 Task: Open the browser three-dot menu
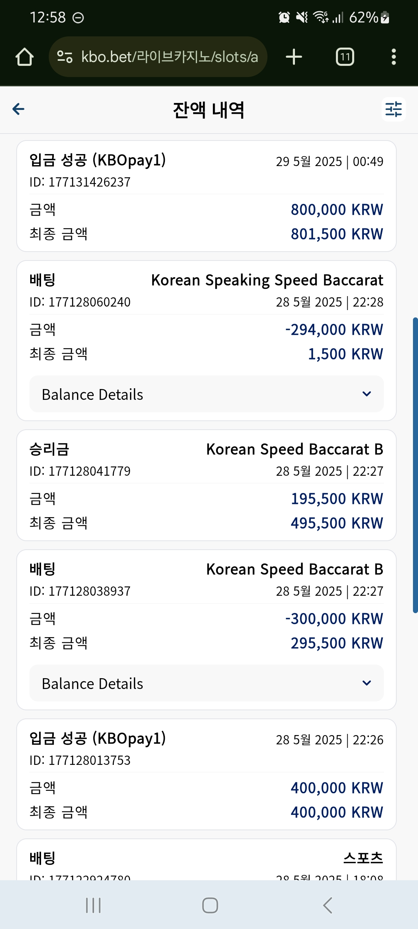pyautogui.click(x=394, y=57)
